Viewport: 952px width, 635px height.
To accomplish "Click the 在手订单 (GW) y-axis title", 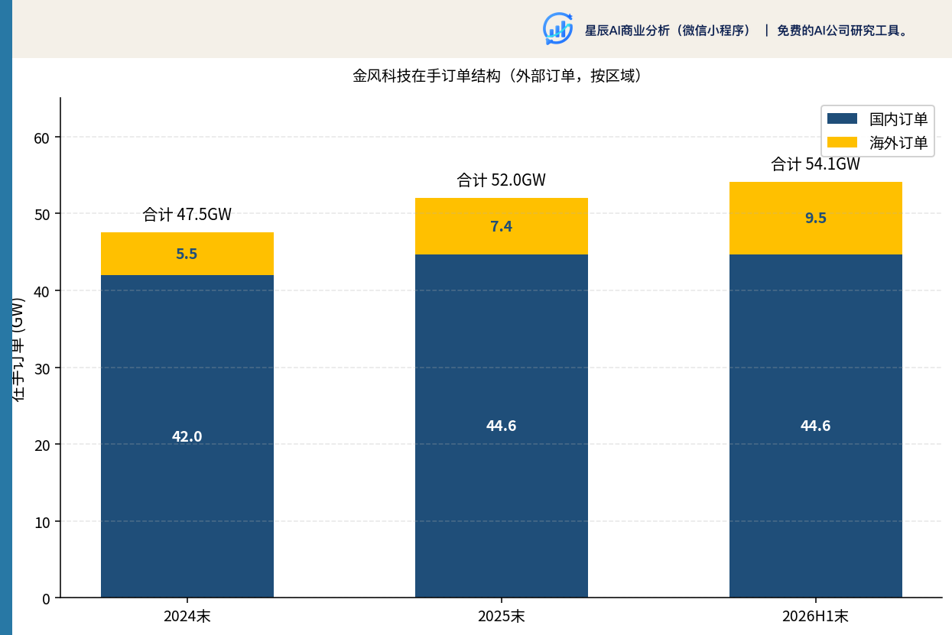I will 19,348.
